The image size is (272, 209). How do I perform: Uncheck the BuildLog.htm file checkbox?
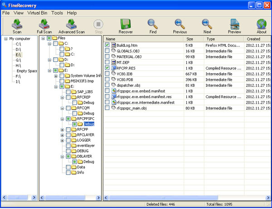click(107, 45)
